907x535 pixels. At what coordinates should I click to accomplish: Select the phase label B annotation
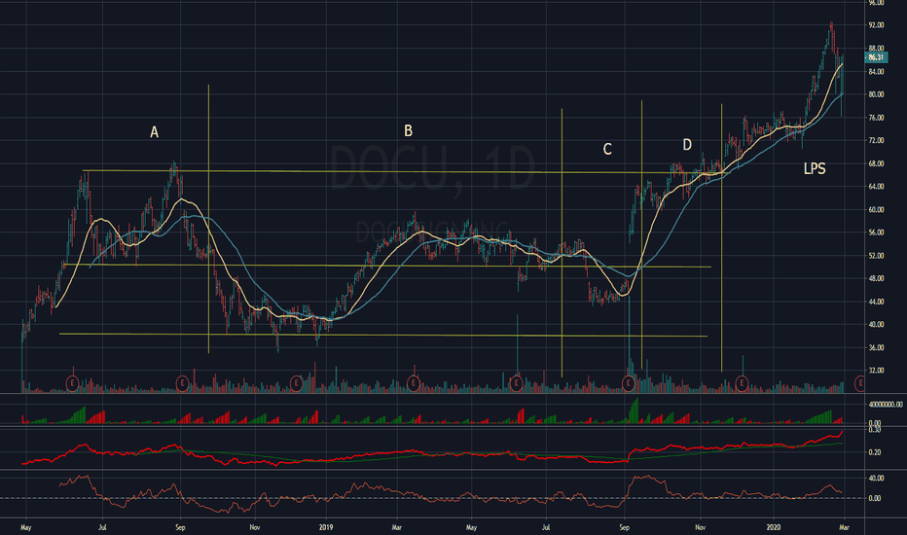tap(409, 131)
